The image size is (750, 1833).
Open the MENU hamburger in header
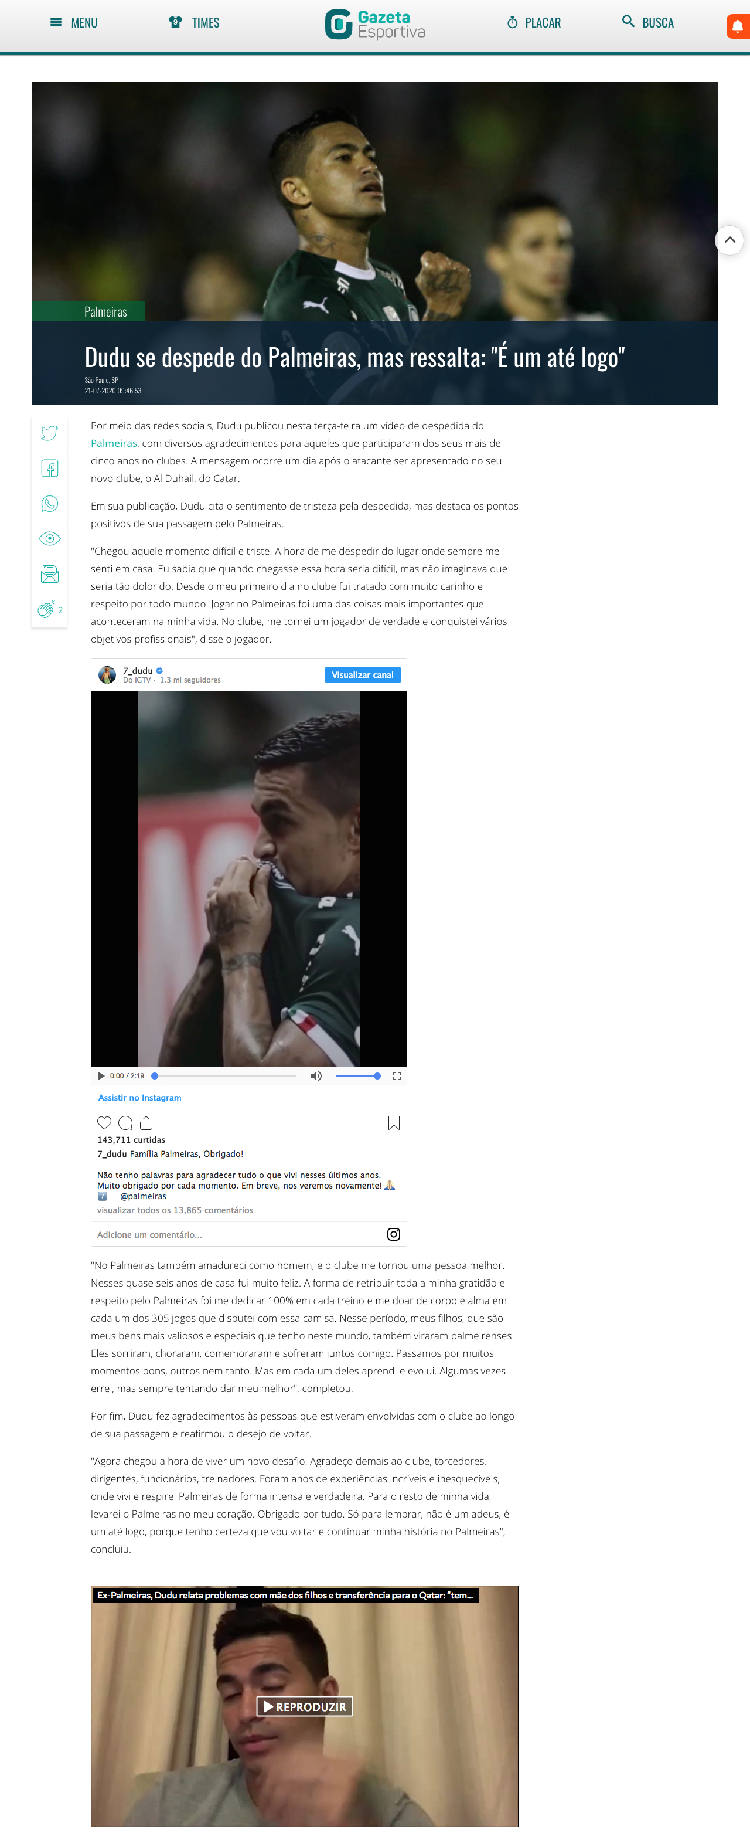click(x=73, y=23)
